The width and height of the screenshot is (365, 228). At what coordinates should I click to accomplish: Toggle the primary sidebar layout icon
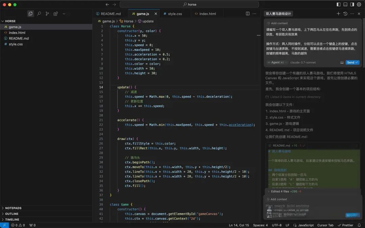[x=338, y=4]
